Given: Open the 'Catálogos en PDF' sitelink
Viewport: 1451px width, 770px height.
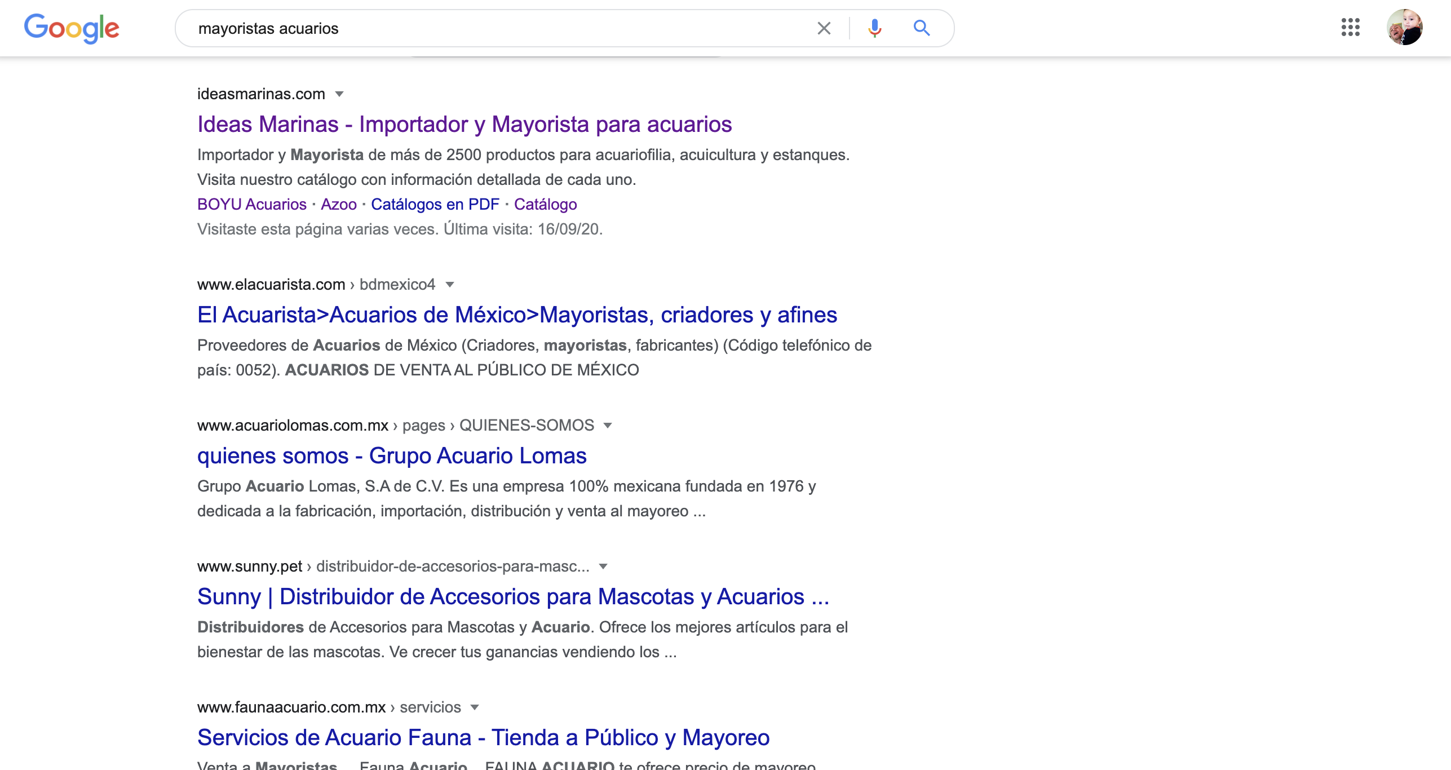Looking at the screenshot, I should (435, 204).
